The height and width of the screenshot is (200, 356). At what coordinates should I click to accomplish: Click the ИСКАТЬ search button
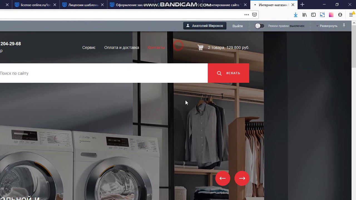click(228, 73)
